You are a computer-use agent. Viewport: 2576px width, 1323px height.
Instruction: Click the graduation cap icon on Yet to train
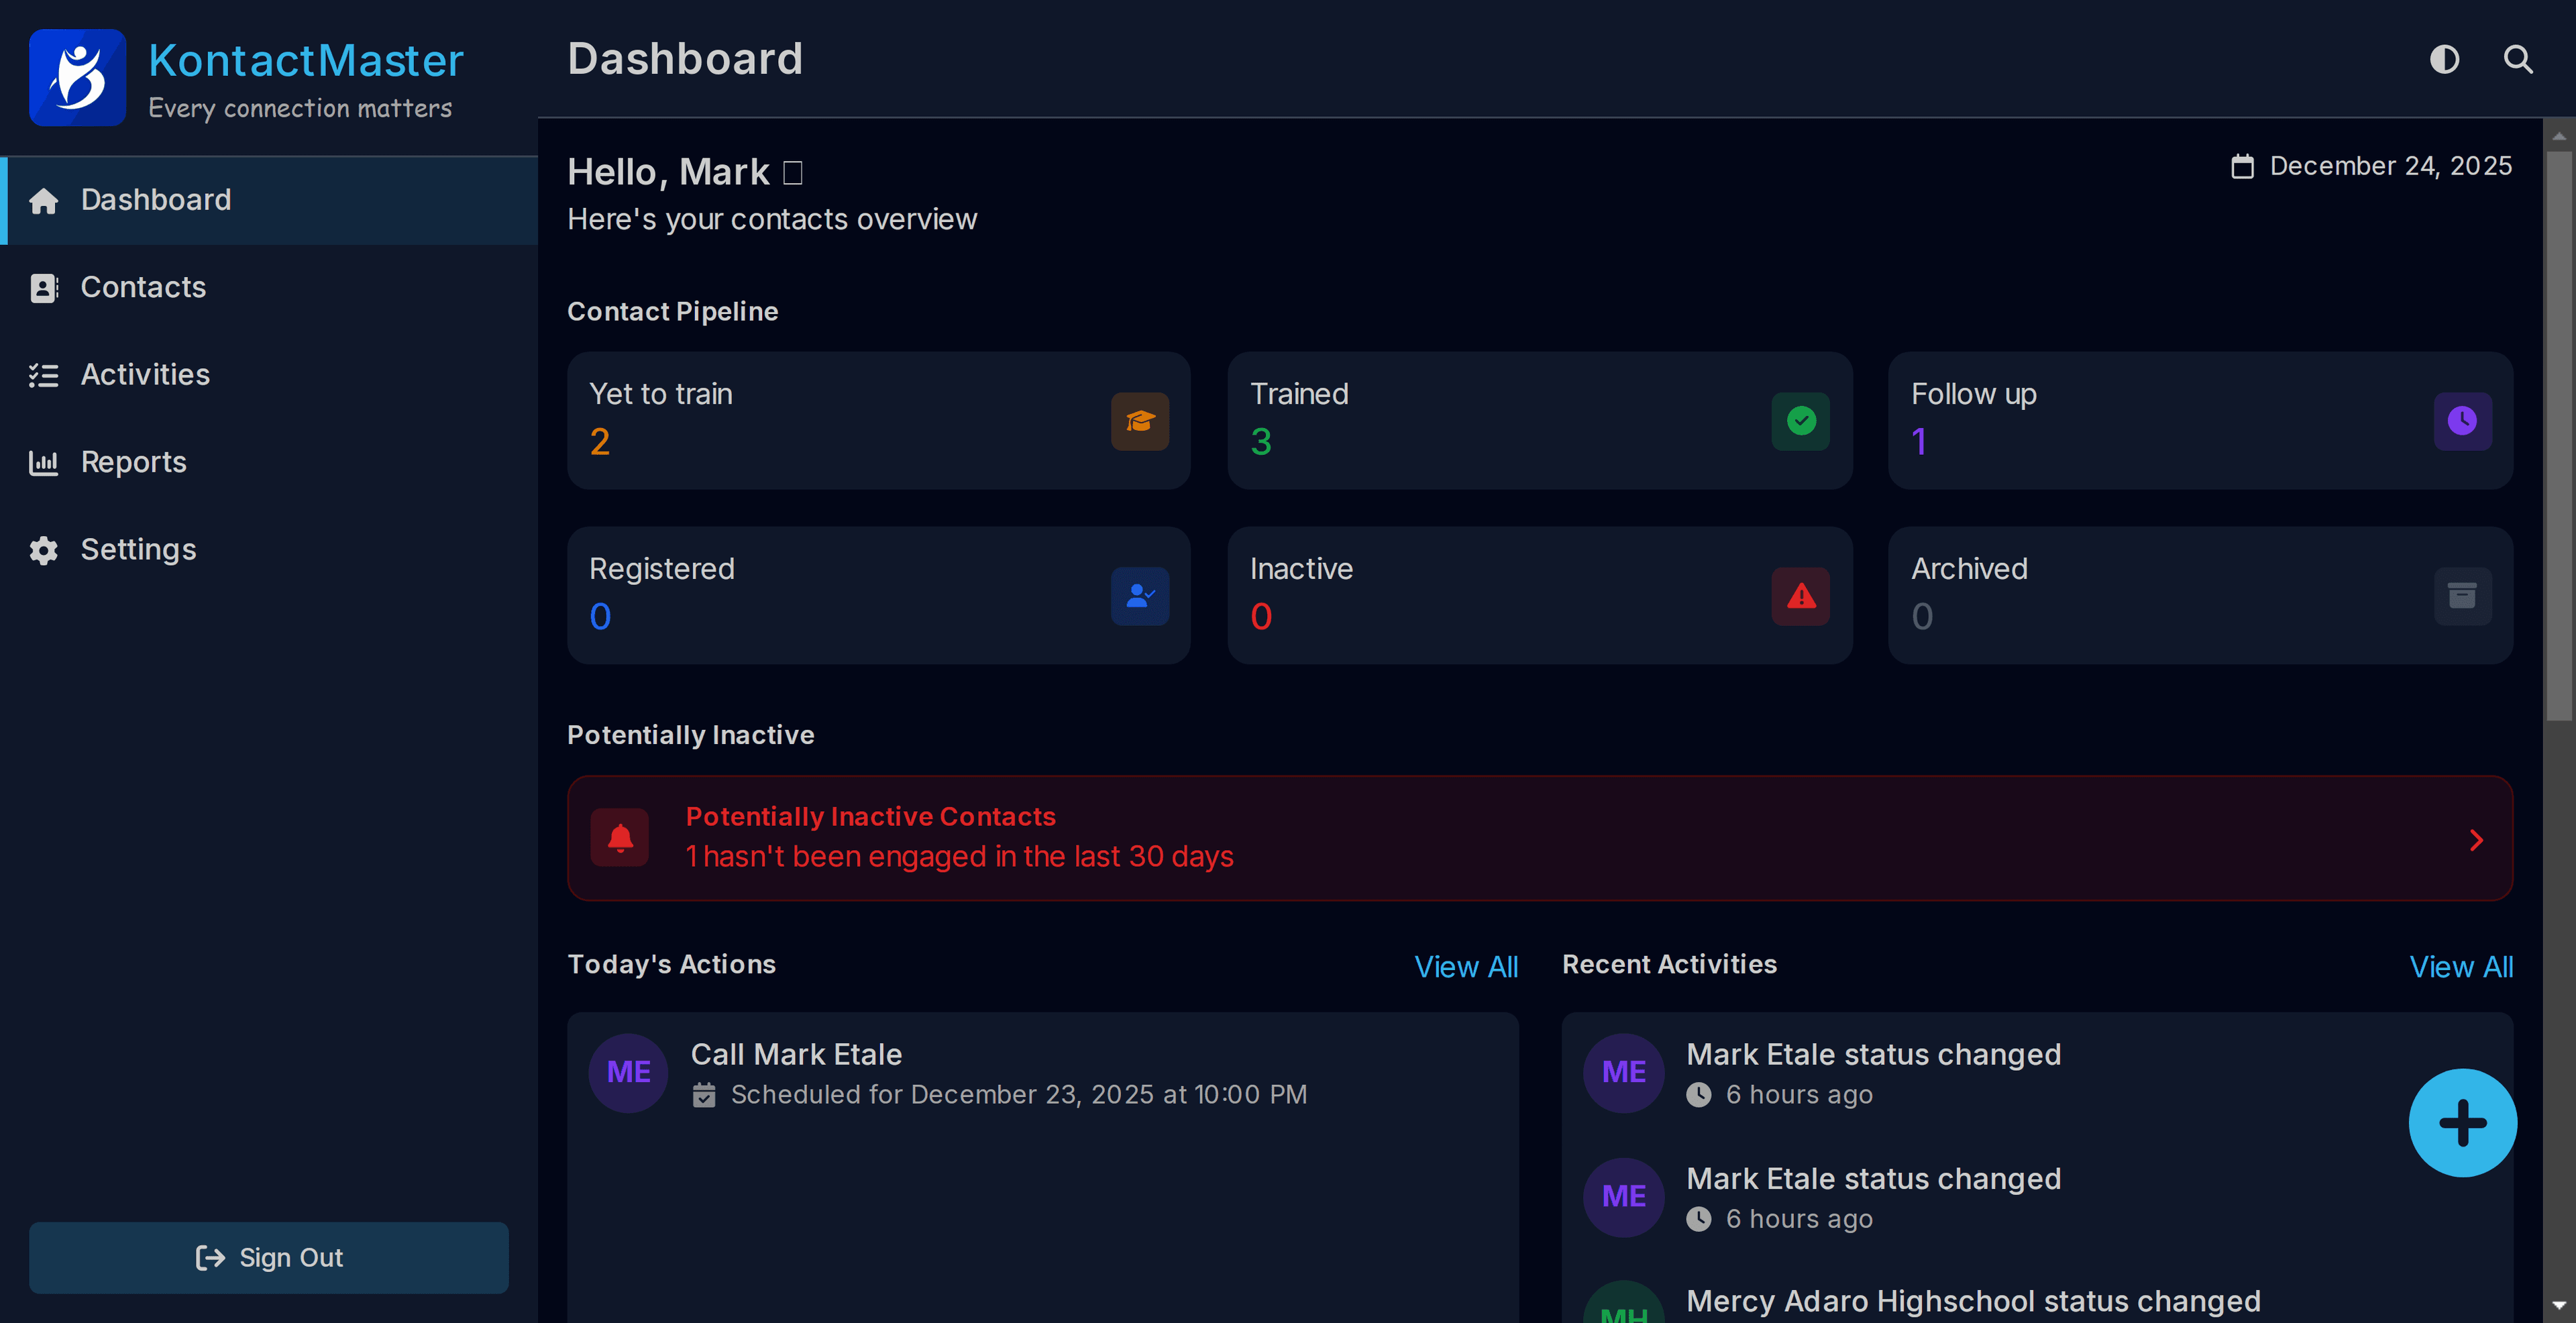(x=1139, y=421)
